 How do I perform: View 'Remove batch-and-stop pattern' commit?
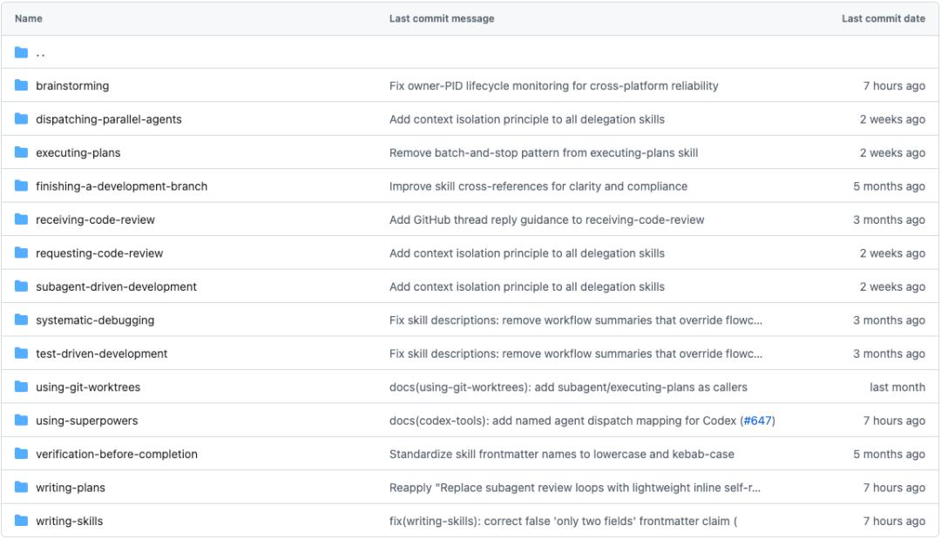[x=543, y=153]
